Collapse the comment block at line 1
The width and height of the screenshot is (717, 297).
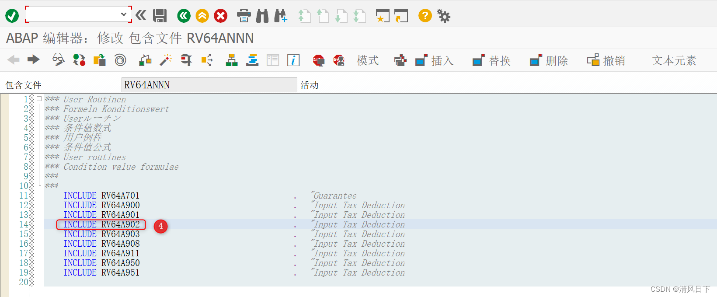(39, 99)
